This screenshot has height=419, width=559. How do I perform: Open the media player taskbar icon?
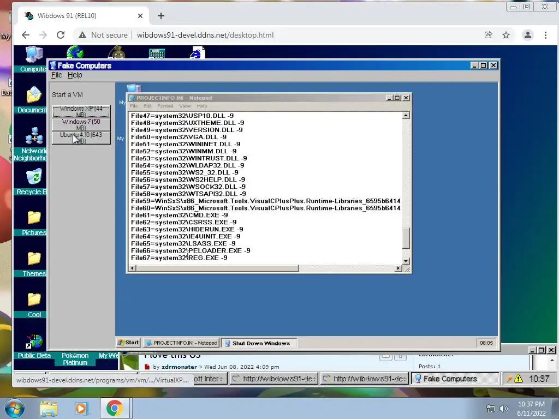[x=81, y=409]
